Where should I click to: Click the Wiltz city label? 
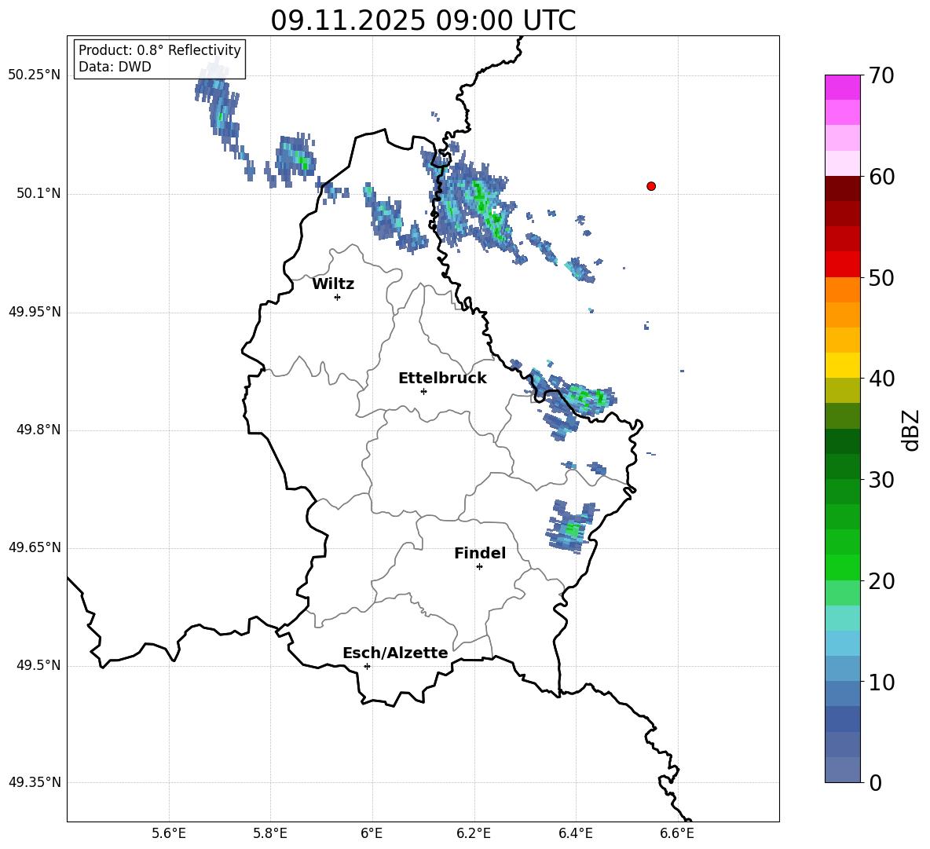coord(333,284)
